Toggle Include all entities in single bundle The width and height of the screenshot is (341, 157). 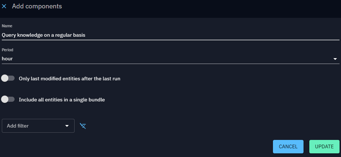8,99
